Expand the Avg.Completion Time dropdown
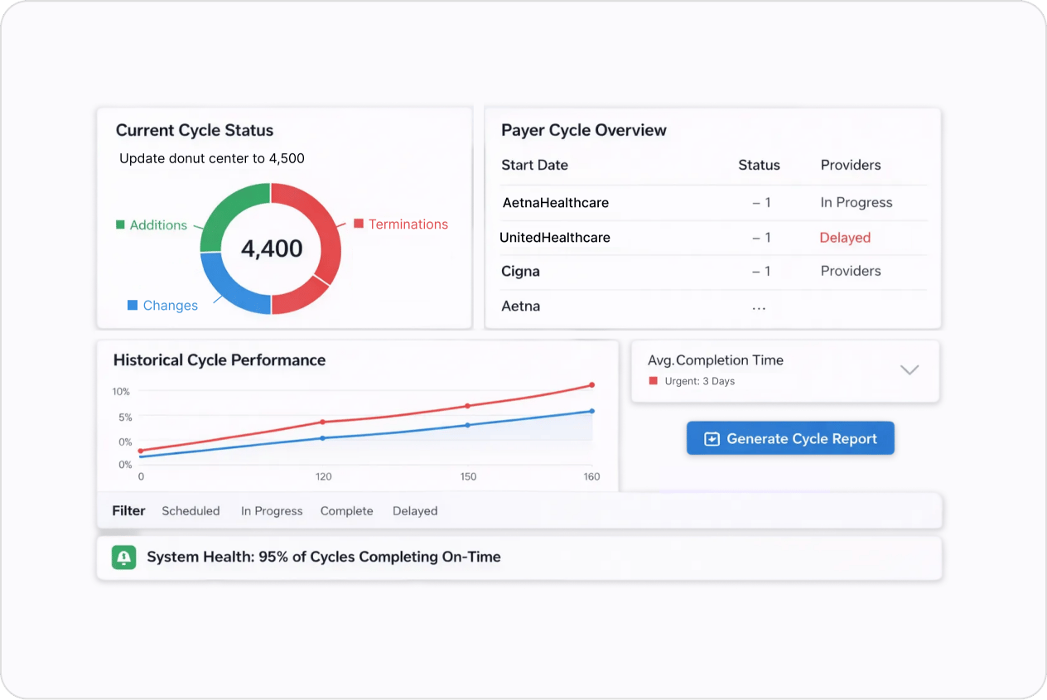 pyautogui.click(x=909, y=370)
